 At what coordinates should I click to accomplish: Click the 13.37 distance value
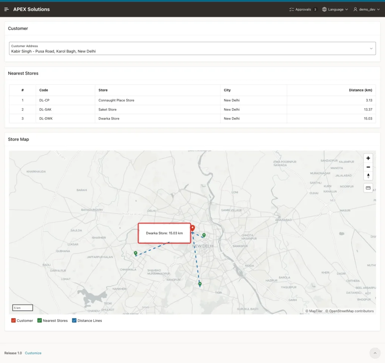point(368,109)
